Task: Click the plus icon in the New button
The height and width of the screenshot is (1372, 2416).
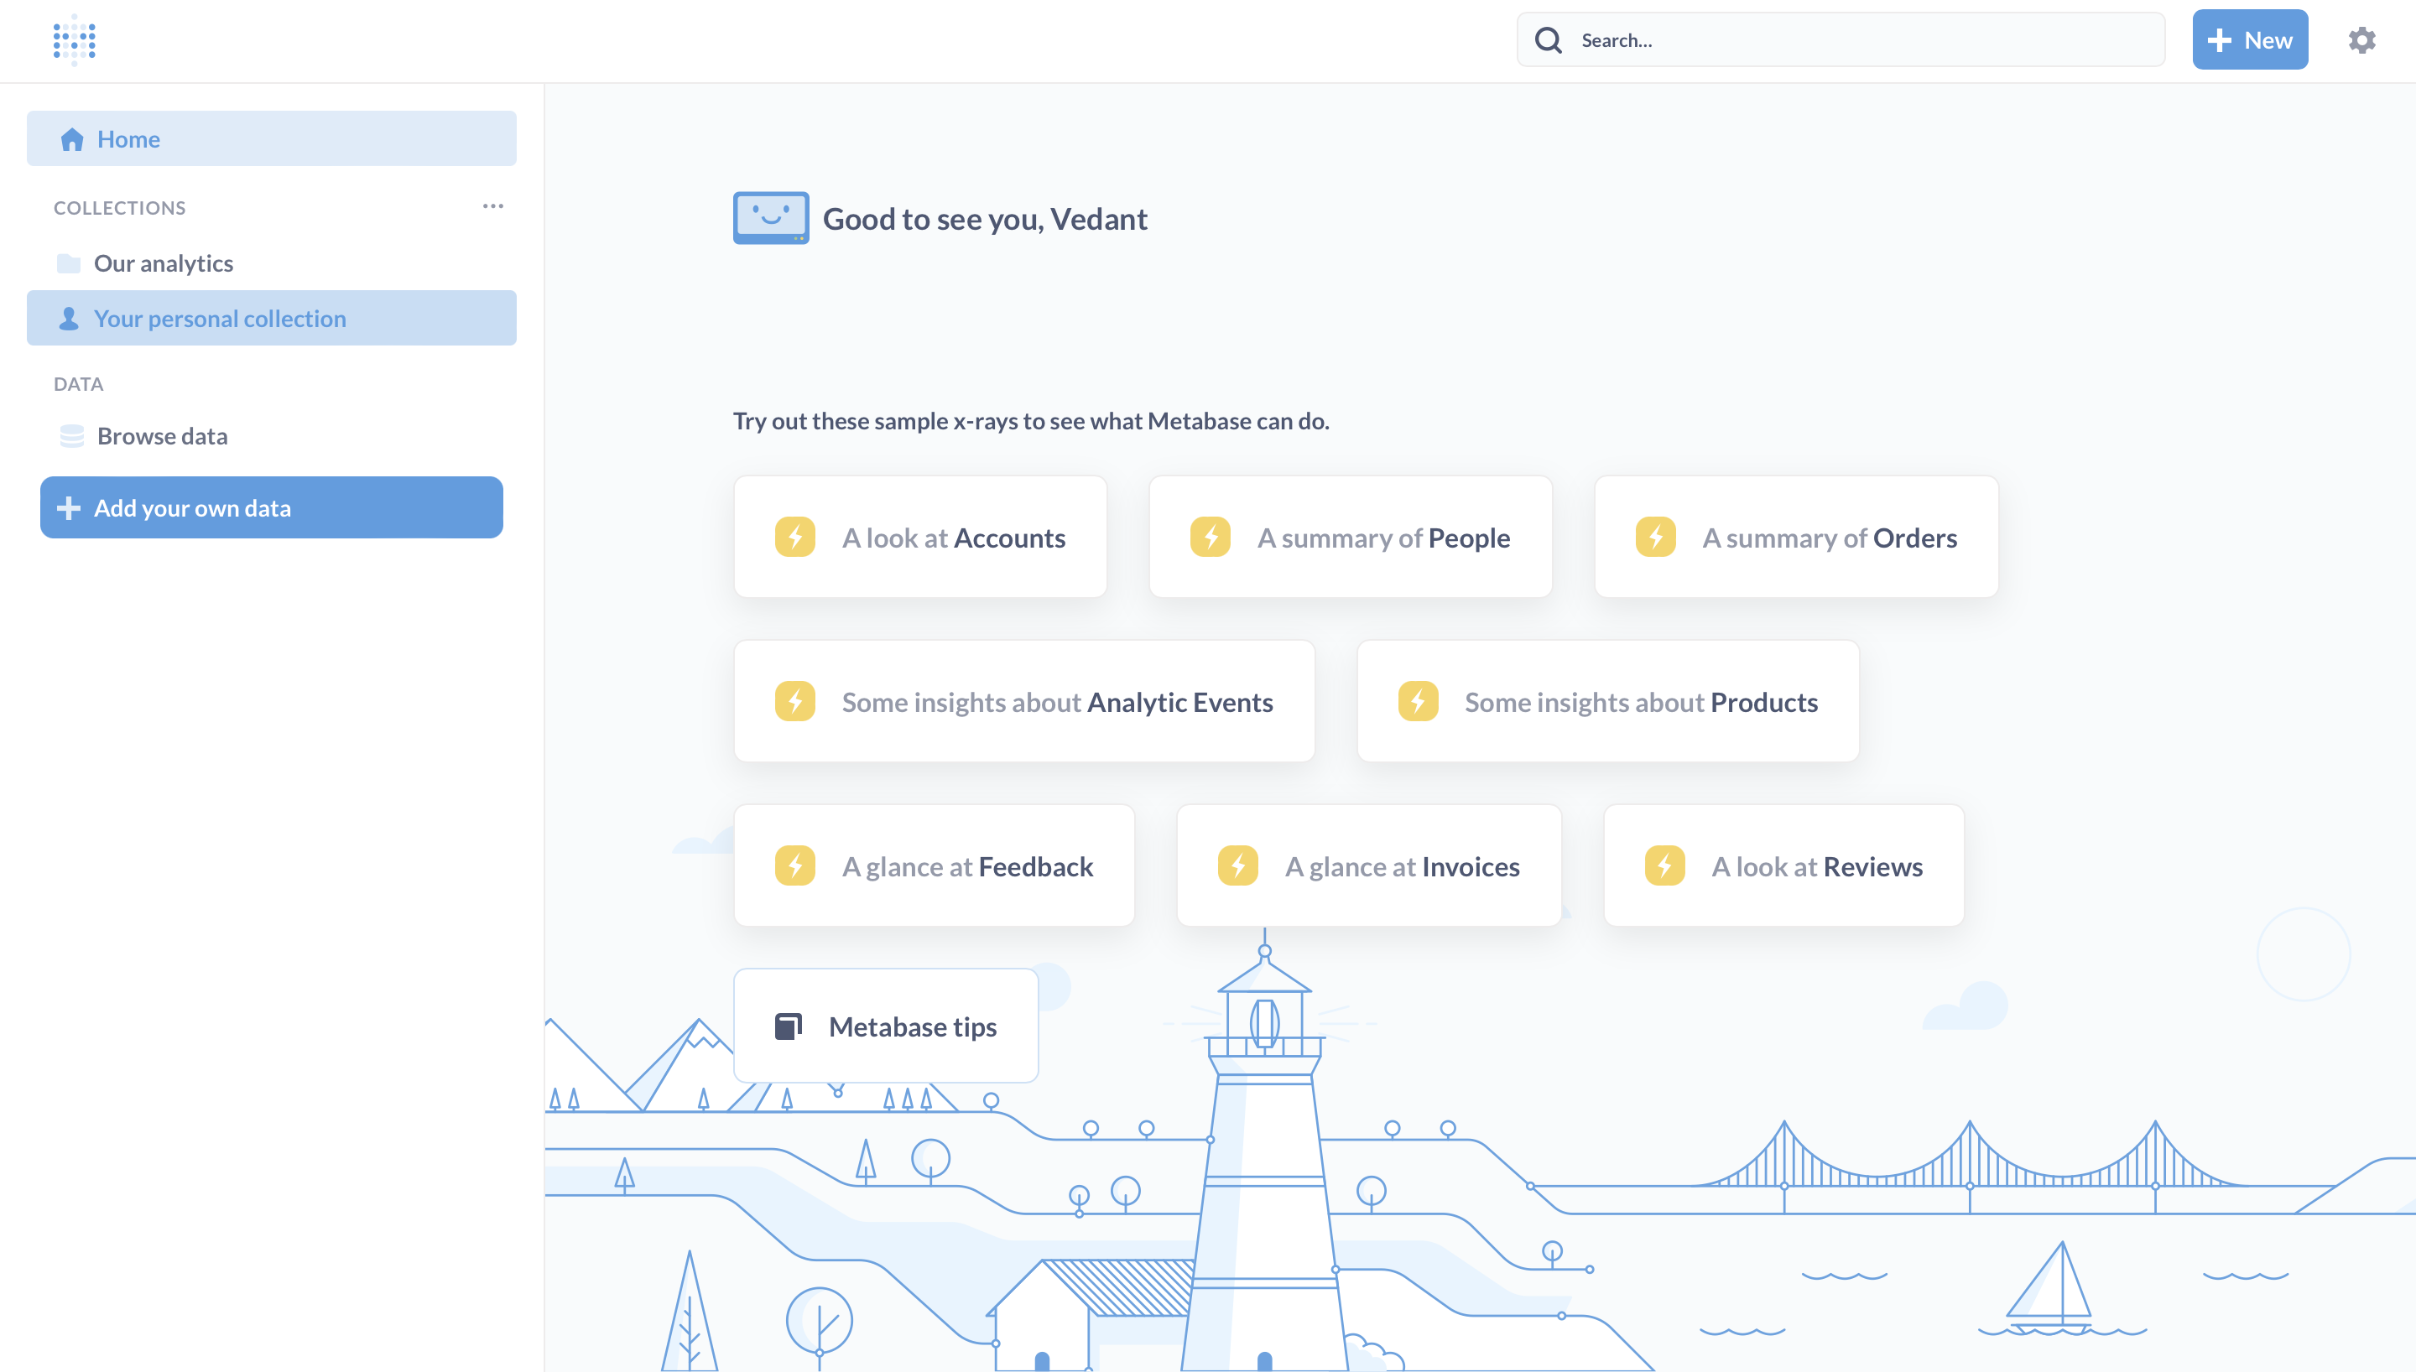Action: click(2219, 40)
